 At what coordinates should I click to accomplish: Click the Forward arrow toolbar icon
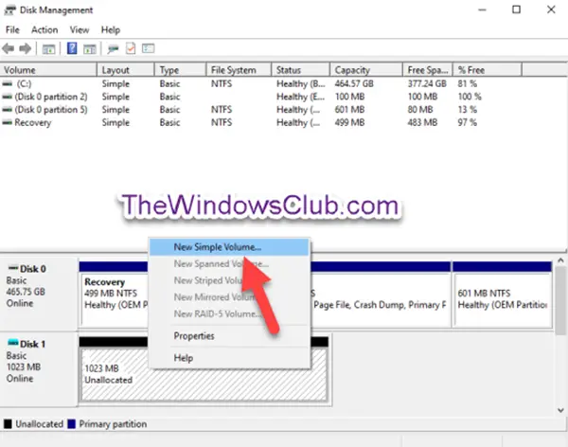[25, 48]
